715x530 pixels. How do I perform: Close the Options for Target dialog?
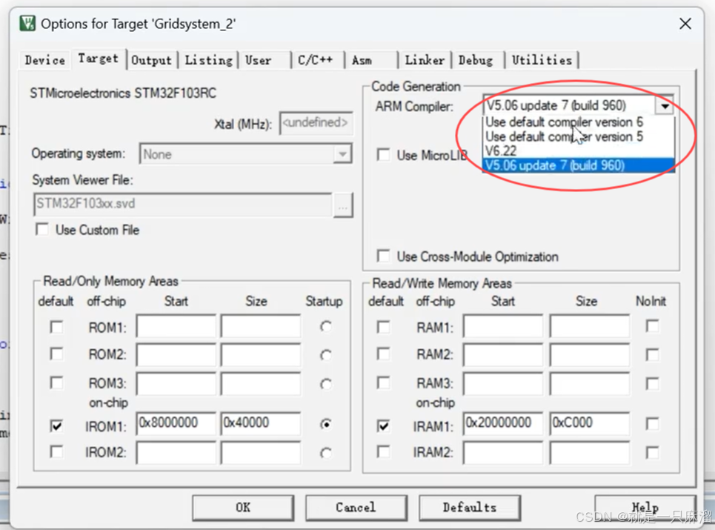point(685,24)
